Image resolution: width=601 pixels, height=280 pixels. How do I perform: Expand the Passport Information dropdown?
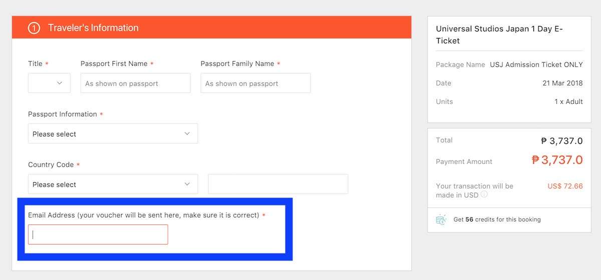[113, 133]
